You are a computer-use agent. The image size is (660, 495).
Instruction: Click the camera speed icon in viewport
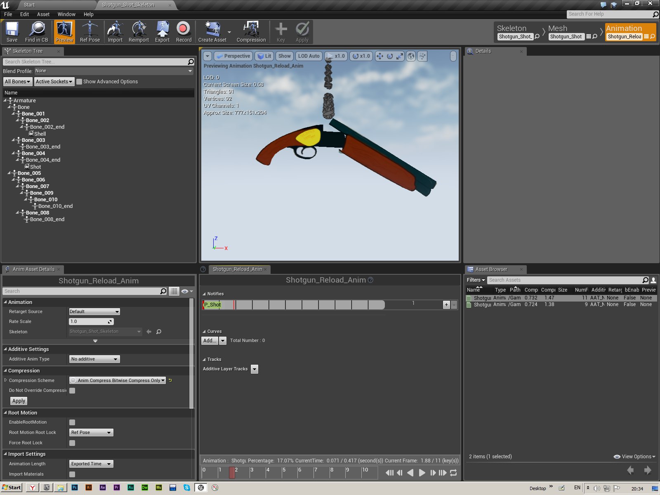[422, 56]
